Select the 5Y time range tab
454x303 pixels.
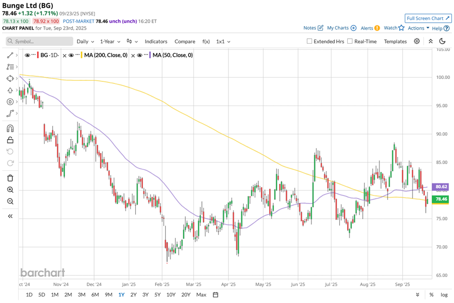[x=158, y=294]
